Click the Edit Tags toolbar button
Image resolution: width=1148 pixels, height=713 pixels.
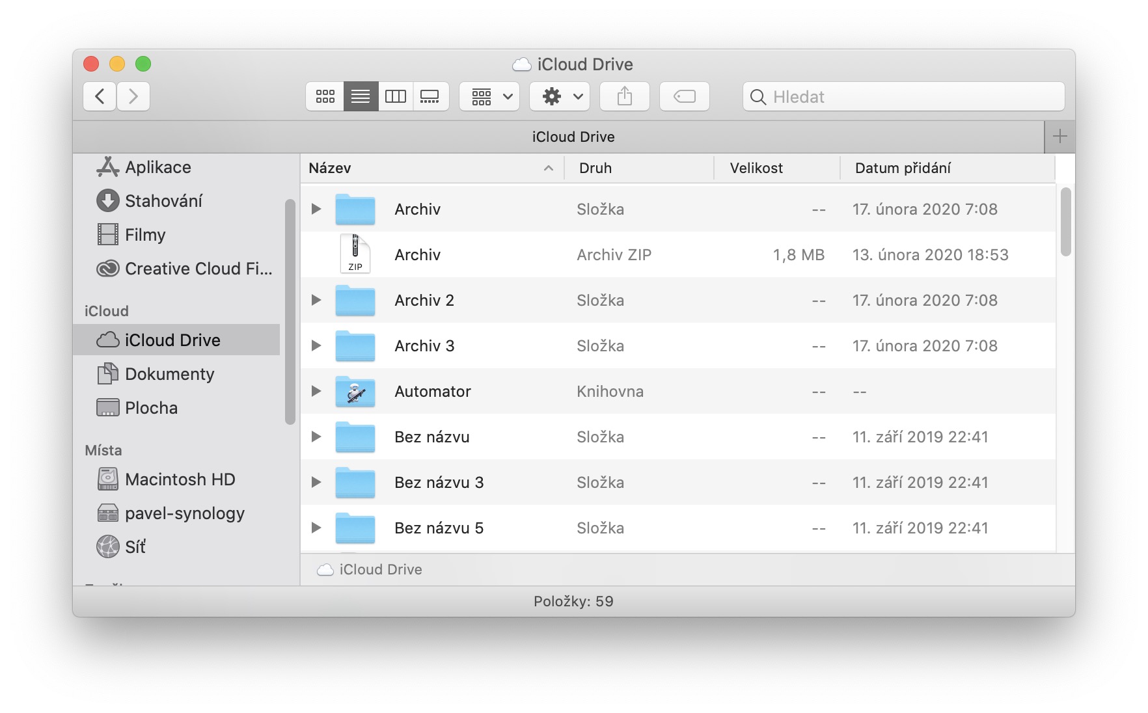(x=685, y=96)
